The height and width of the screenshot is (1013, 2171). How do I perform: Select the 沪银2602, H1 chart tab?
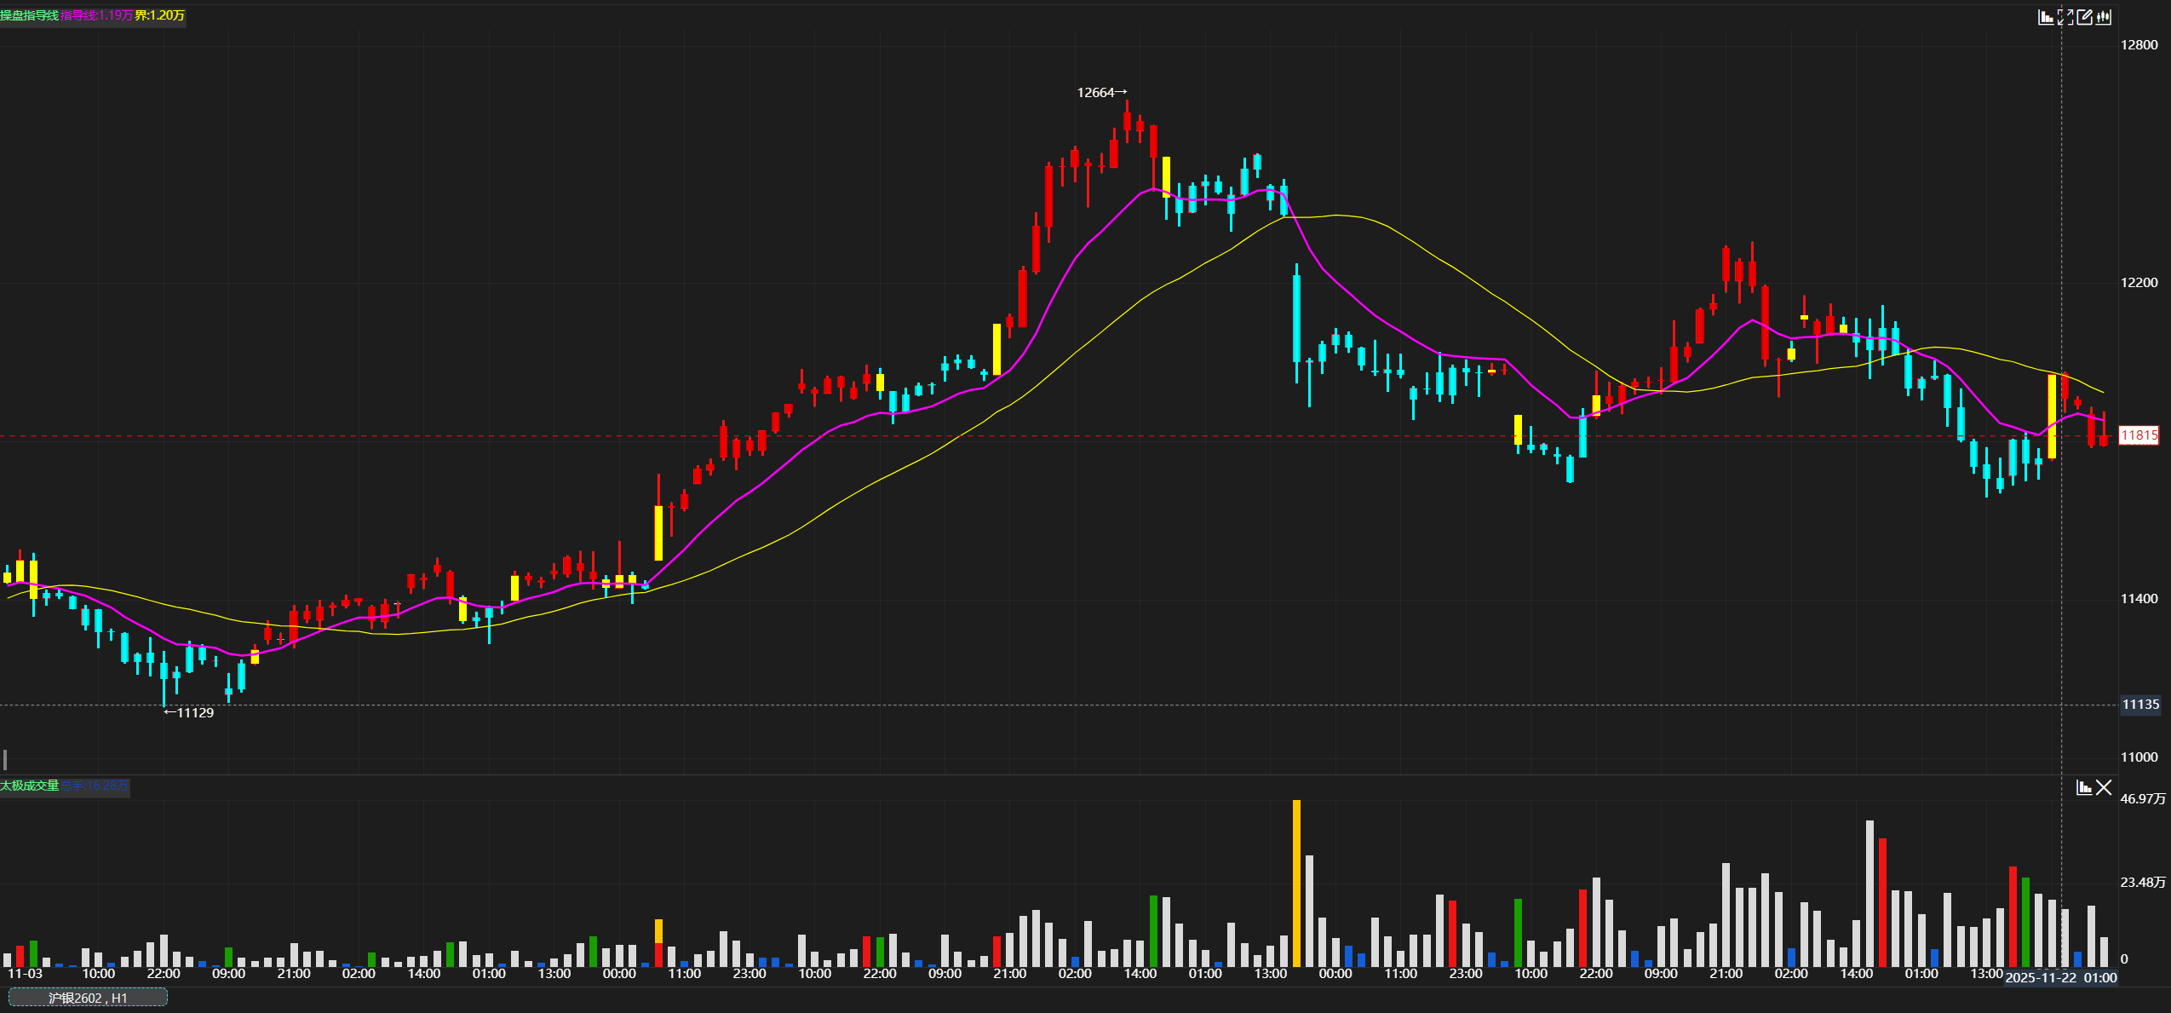click(88, 998)
